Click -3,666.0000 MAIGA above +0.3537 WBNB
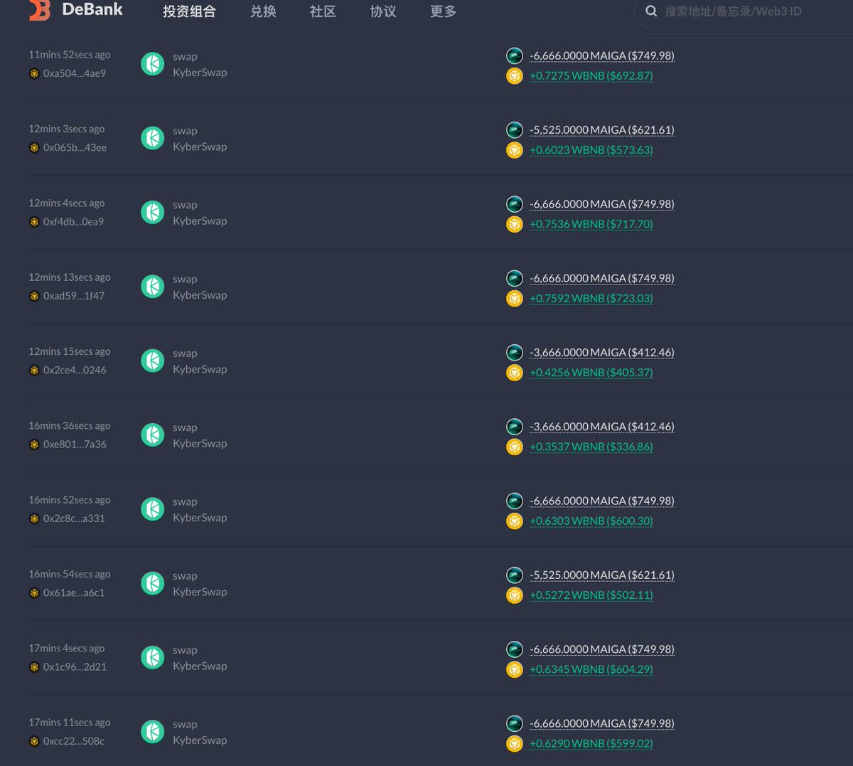Screen dimensions: 853x766 click(x=602, y=427)
